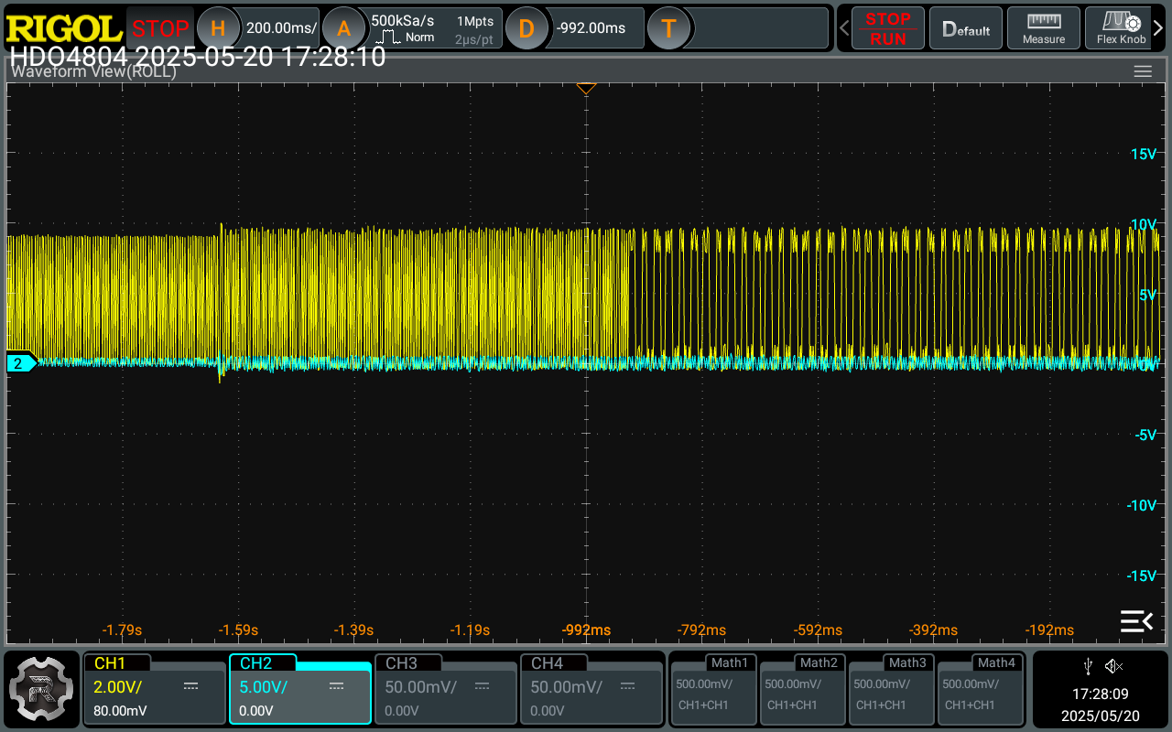Screen dimensions: 1172x732
Task: Toggle CH3 channel on
Action: click(x=445, y=688)
